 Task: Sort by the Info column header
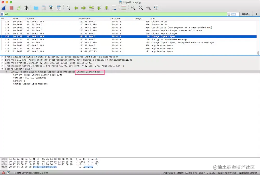204,18
